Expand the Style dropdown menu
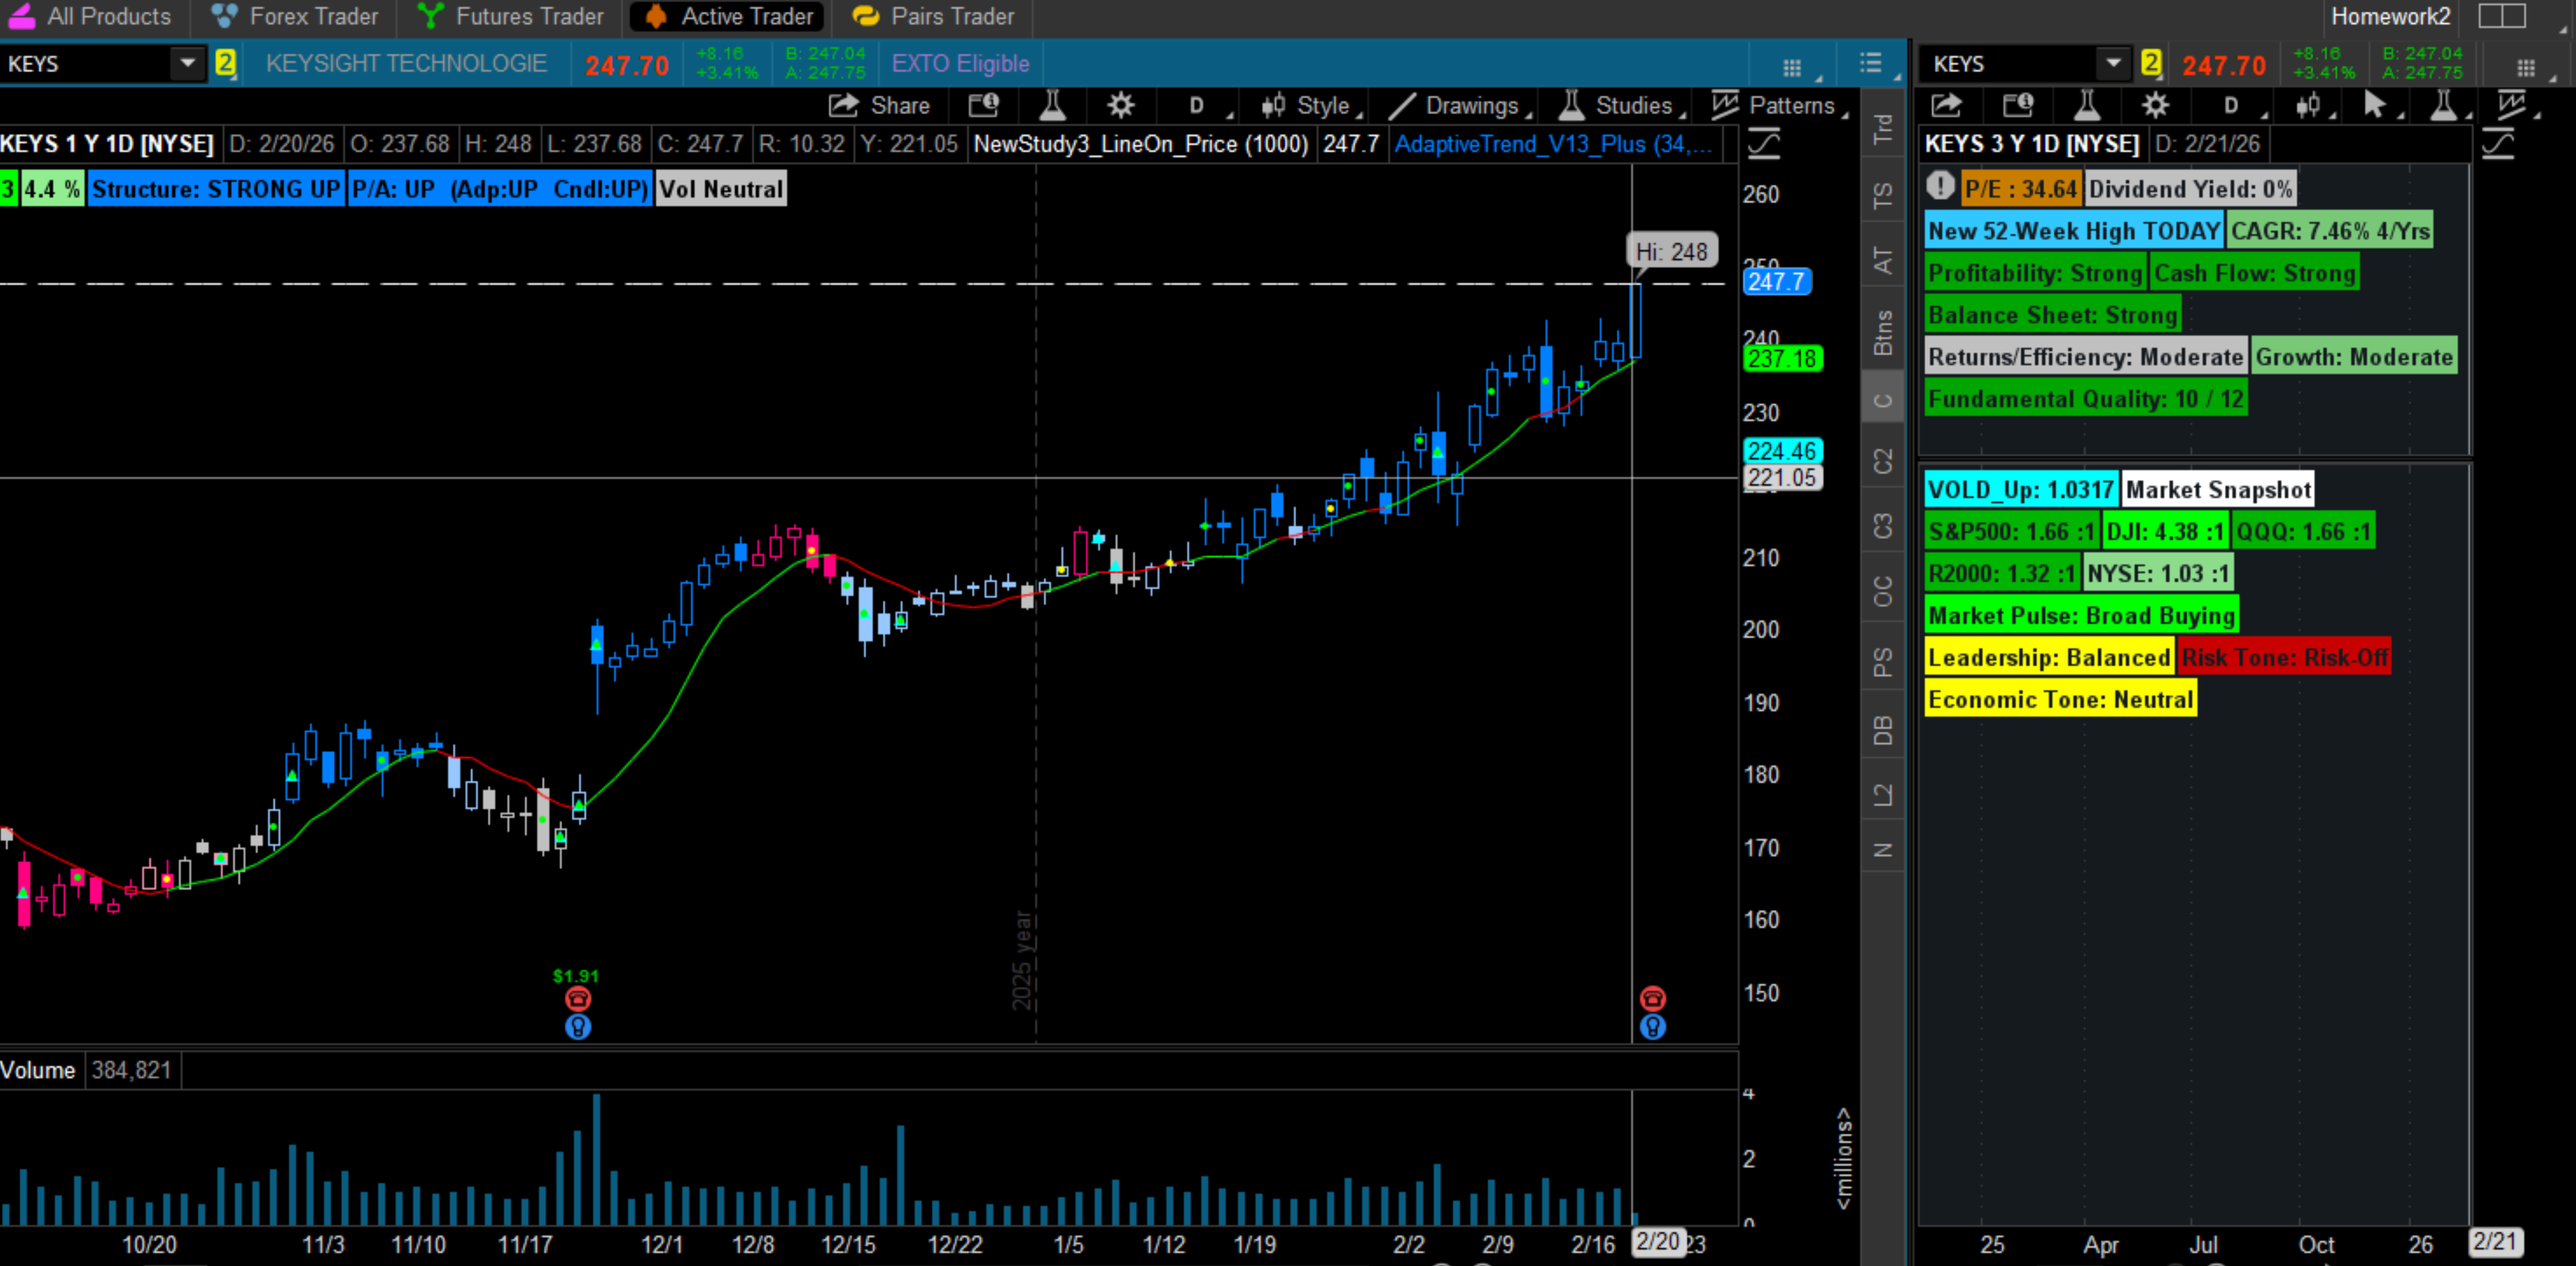 [1310, 105]
